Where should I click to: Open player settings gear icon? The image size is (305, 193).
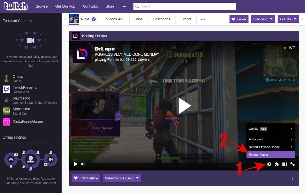tap(269, 164)
